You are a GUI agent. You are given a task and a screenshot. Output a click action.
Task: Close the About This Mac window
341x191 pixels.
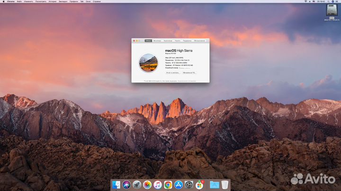tap(134, 41)
